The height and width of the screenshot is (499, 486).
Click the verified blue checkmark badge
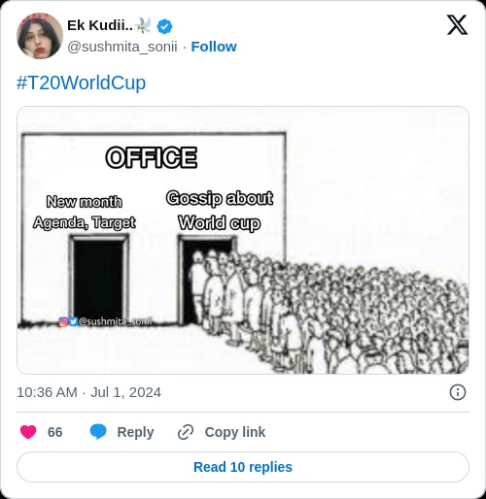click(x=164, y=26)
